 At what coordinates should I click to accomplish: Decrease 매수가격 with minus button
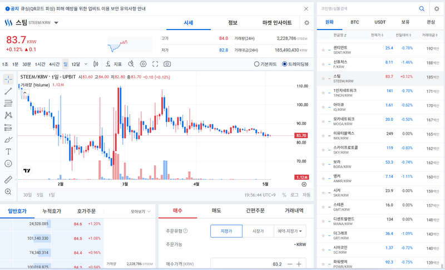[x=289, y=264]
